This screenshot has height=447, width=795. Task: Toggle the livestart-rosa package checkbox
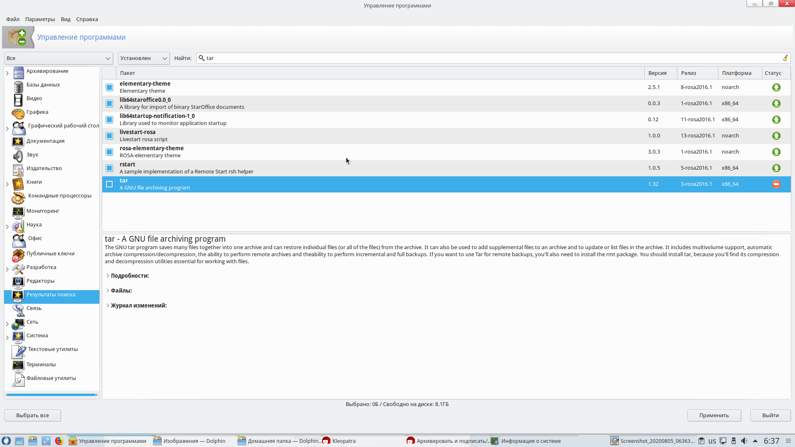(x=109, y=136)
